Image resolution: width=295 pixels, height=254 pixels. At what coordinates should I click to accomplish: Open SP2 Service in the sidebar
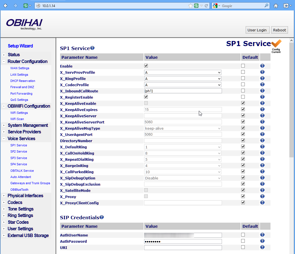[19, 152]
